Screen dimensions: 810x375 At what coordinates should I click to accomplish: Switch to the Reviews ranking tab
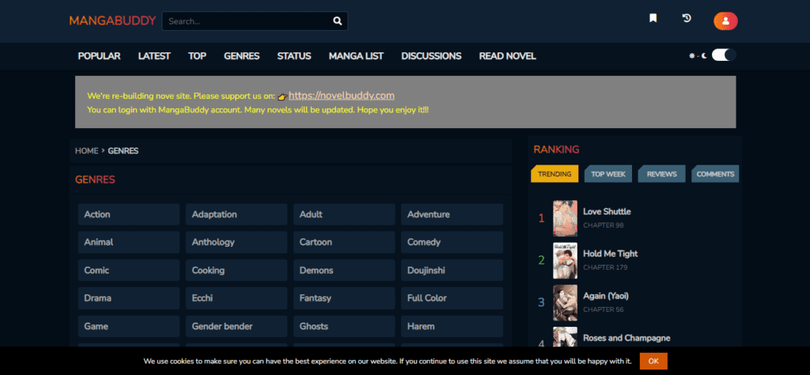662,174
